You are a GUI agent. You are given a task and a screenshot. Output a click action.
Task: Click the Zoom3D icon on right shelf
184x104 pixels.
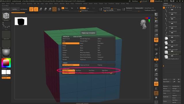(156, 75)
